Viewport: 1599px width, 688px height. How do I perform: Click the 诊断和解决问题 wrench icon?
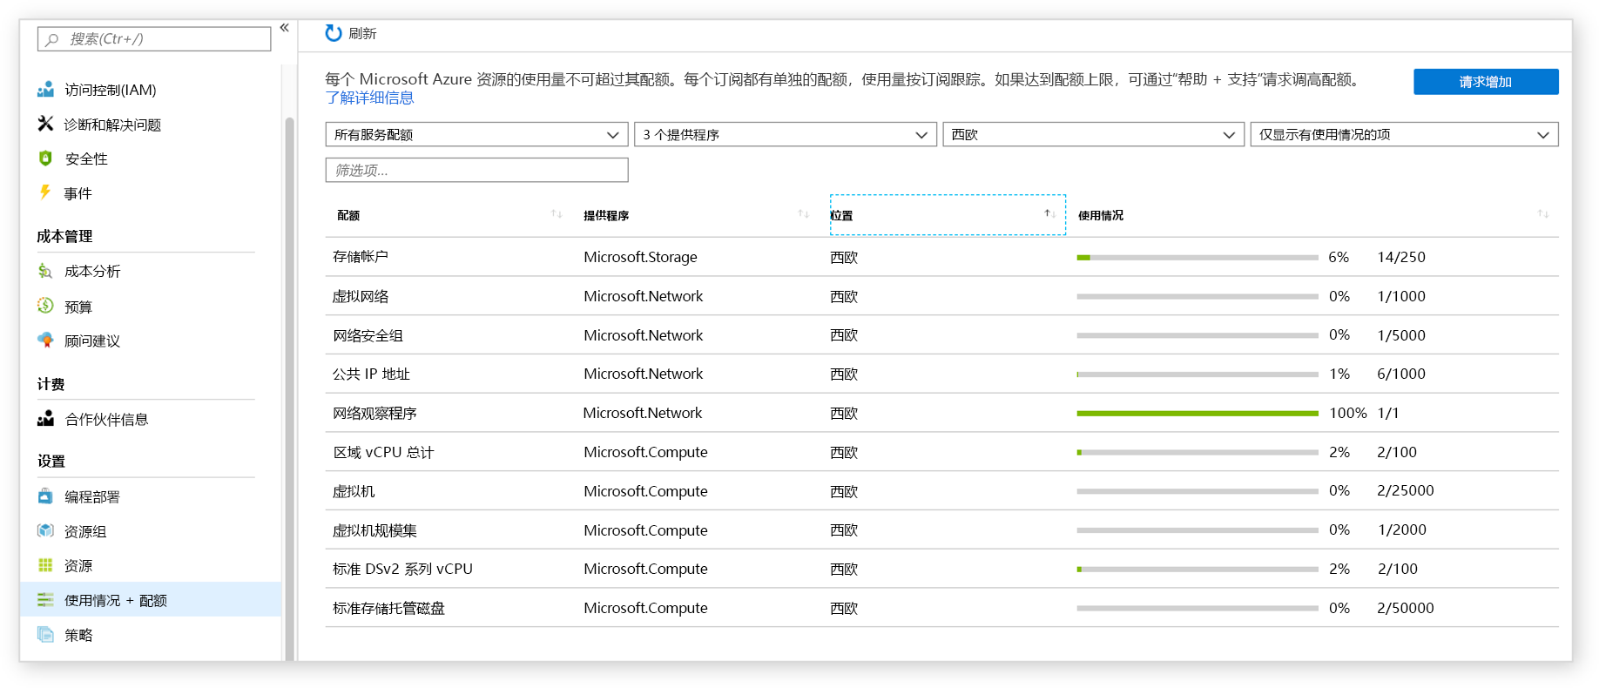coord(45,124)
